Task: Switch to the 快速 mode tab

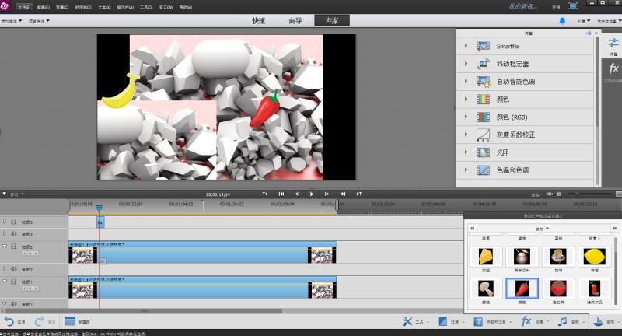Action: (259, 21)
